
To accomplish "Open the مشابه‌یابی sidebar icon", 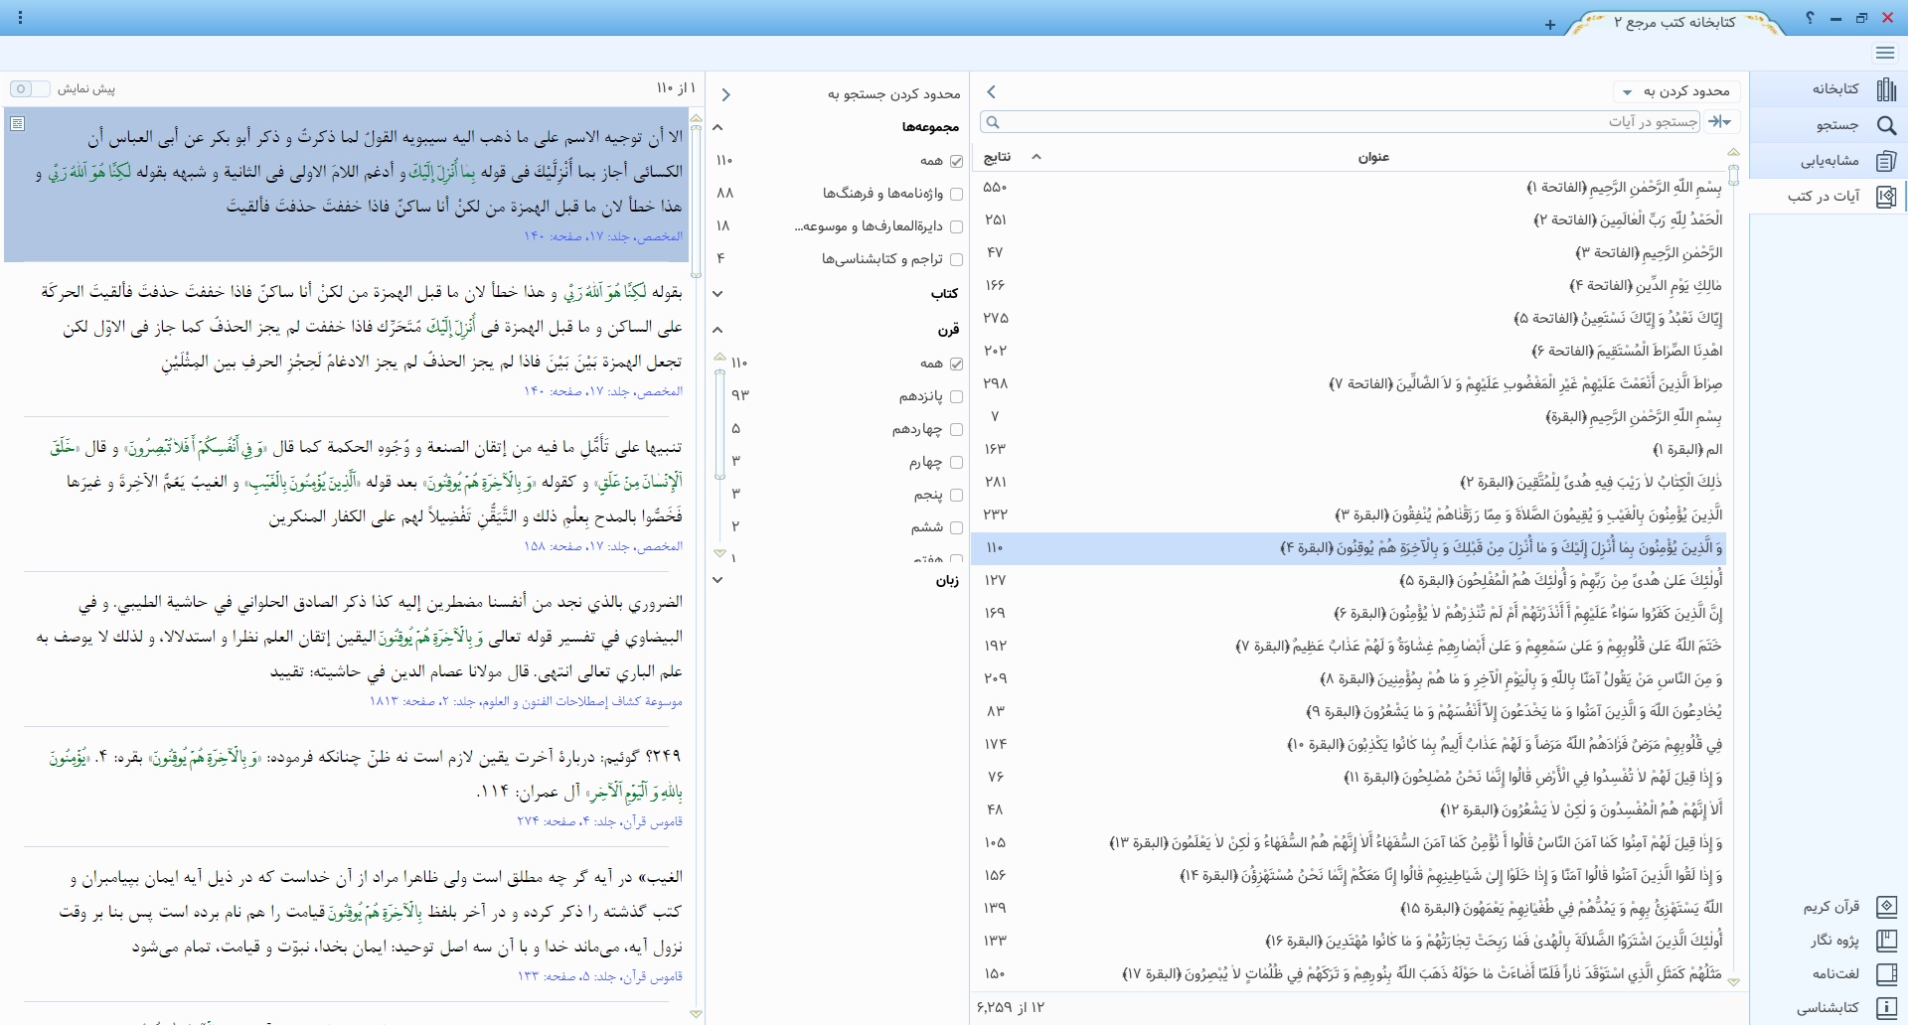I will [x=1886, y=161].
